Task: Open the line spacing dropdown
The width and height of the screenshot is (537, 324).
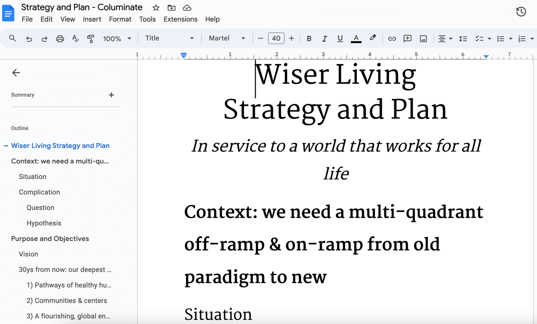Action: pos(463,38)
